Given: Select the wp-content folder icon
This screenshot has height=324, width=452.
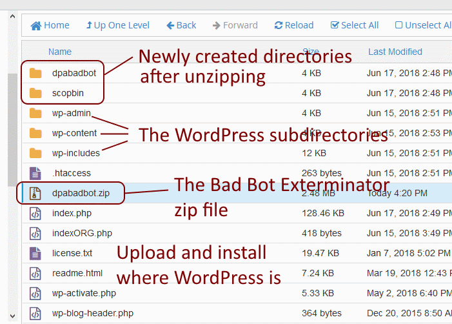Looking at the screenshot, I should (x=35, y=134).
